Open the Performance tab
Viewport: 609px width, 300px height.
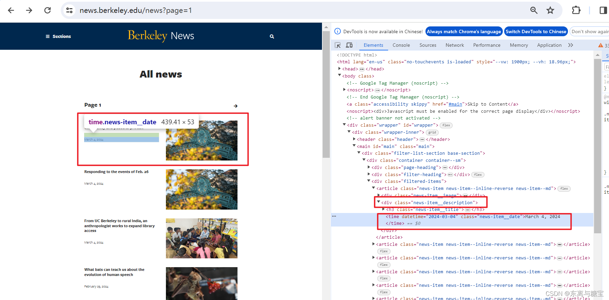click(487, 45)
